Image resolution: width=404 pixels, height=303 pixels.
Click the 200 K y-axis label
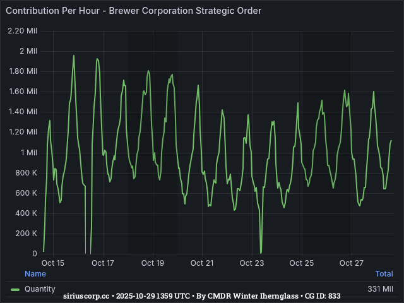coord(26,234)
